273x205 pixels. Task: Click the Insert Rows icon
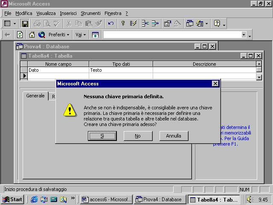145,23
